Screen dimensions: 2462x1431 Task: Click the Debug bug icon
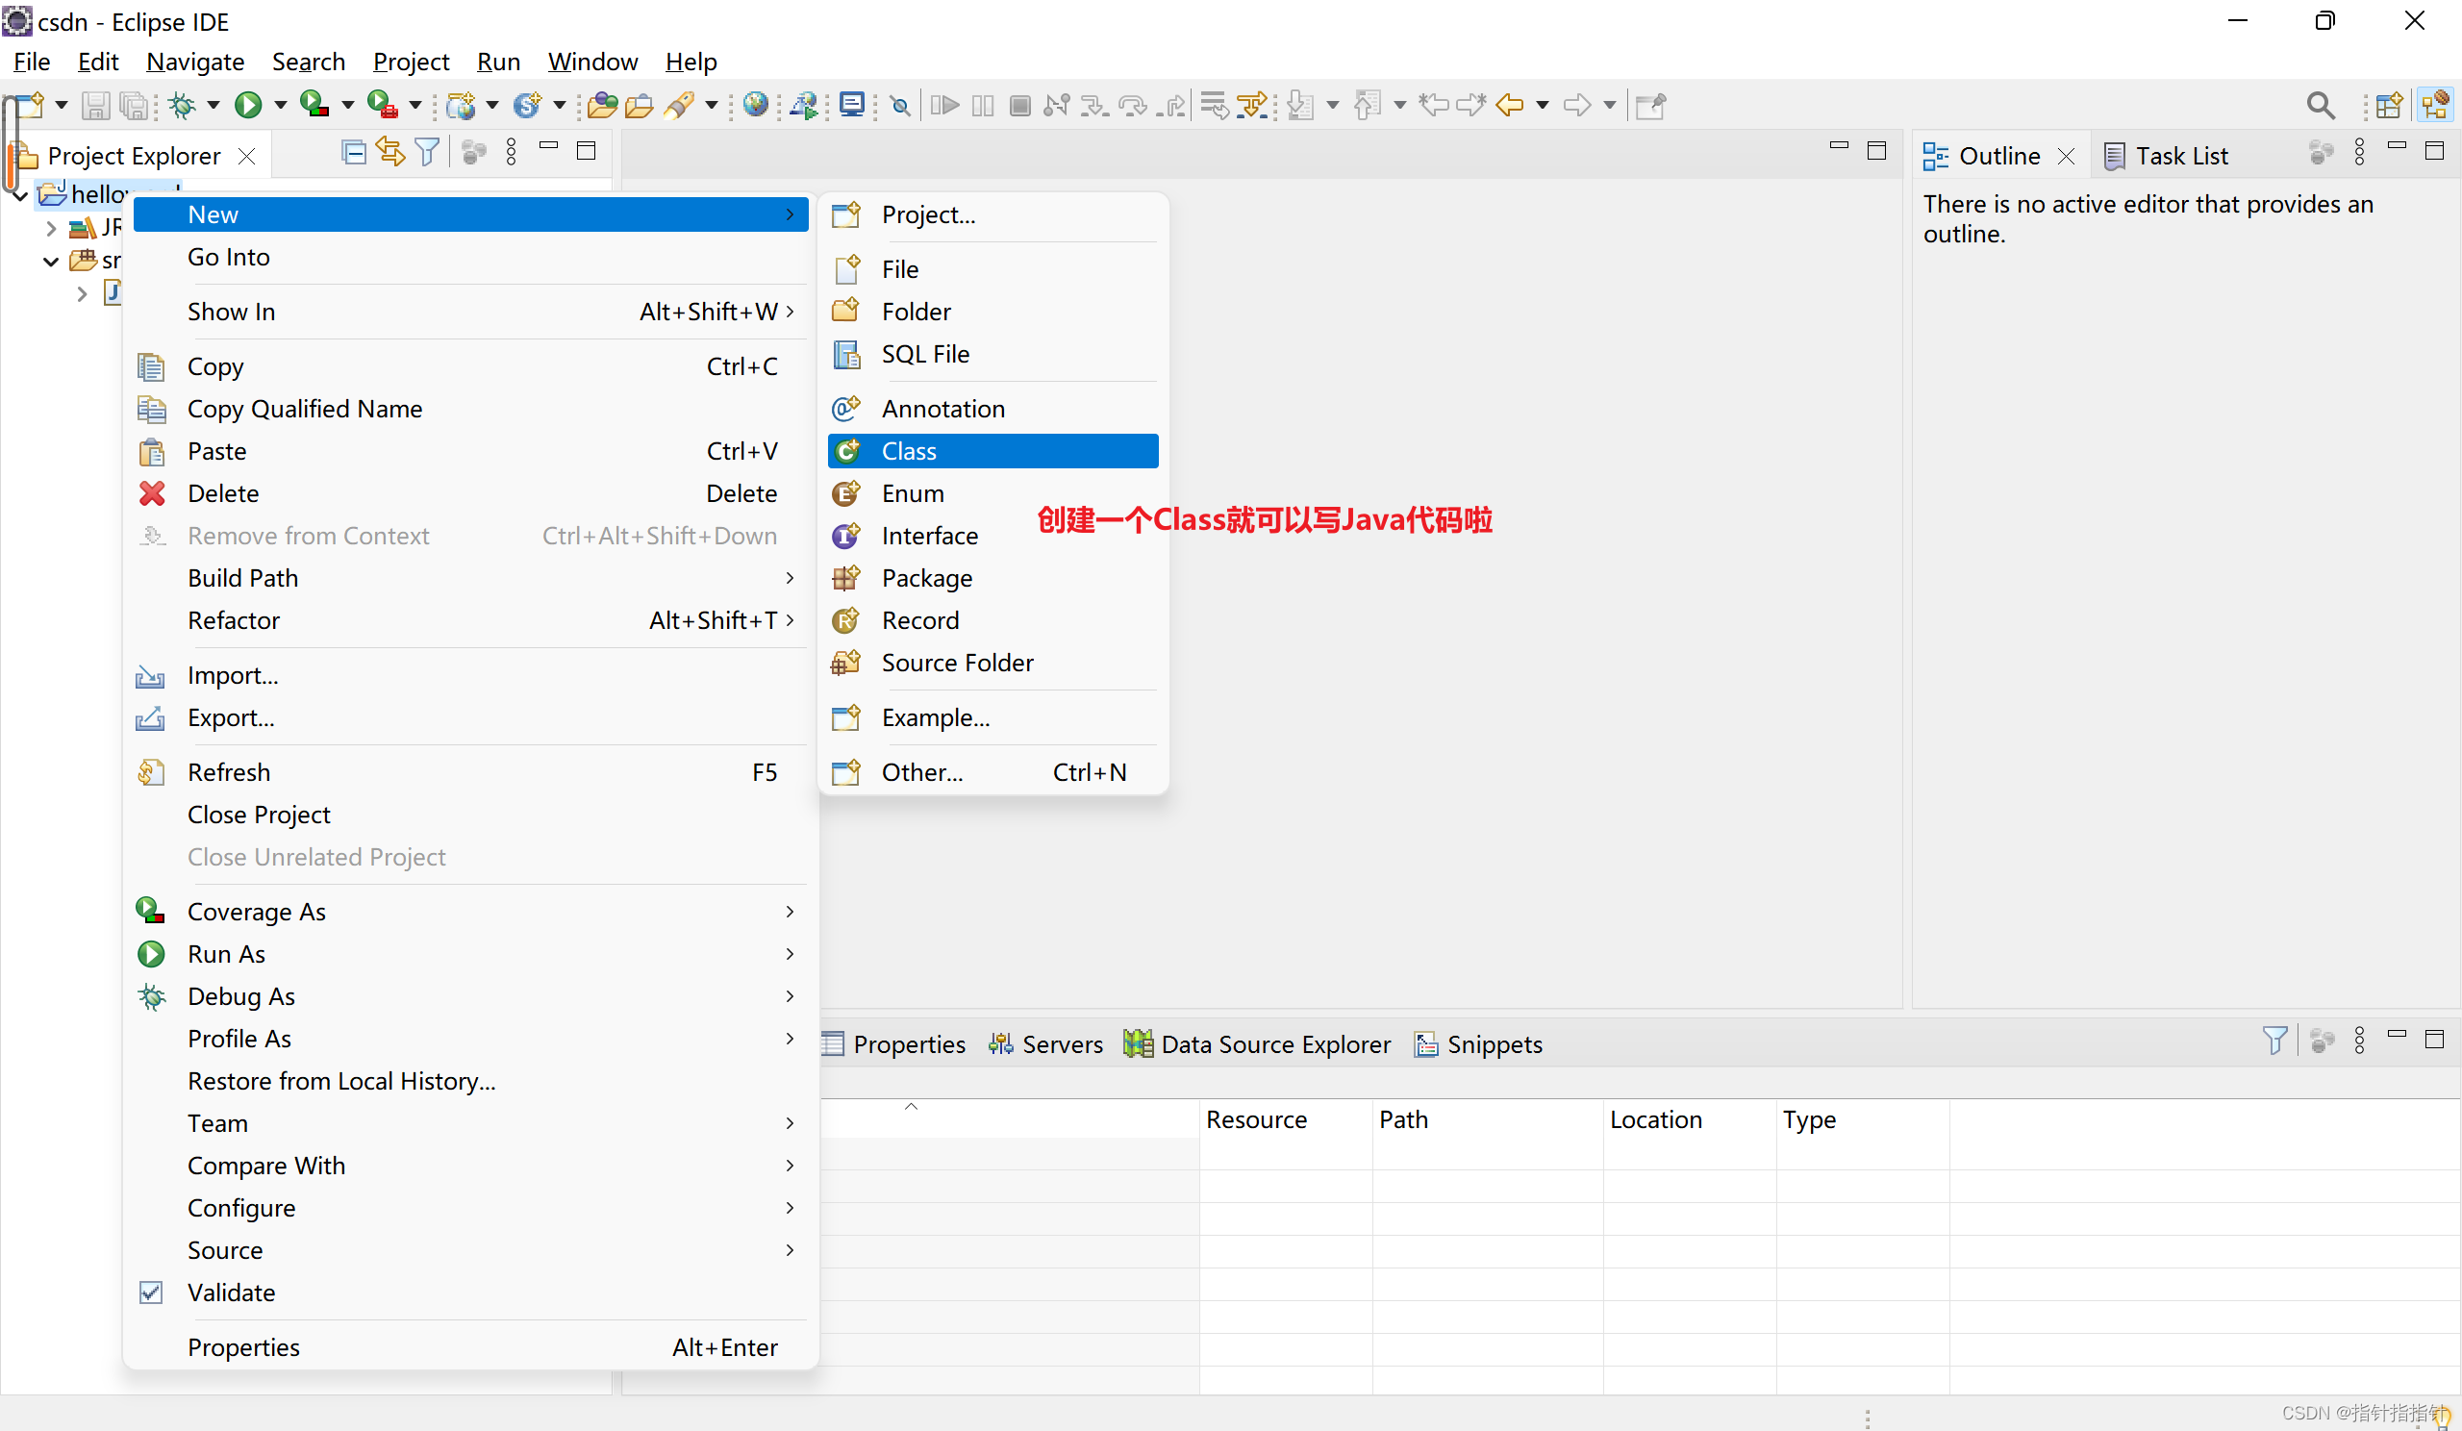(x=182, y=105)
